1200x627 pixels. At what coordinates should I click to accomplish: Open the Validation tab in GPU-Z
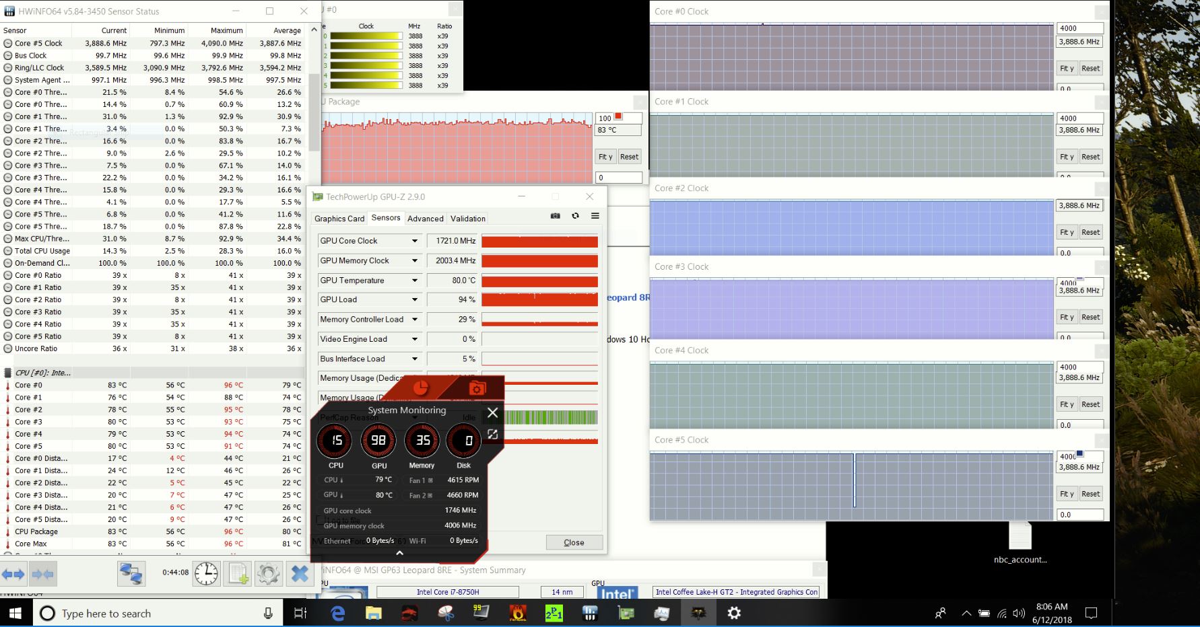tap(468, 219)
